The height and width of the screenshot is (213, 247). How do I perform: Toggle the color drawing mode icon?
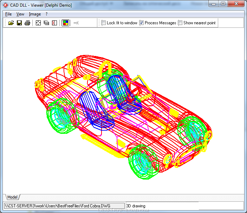pos(66,23)
